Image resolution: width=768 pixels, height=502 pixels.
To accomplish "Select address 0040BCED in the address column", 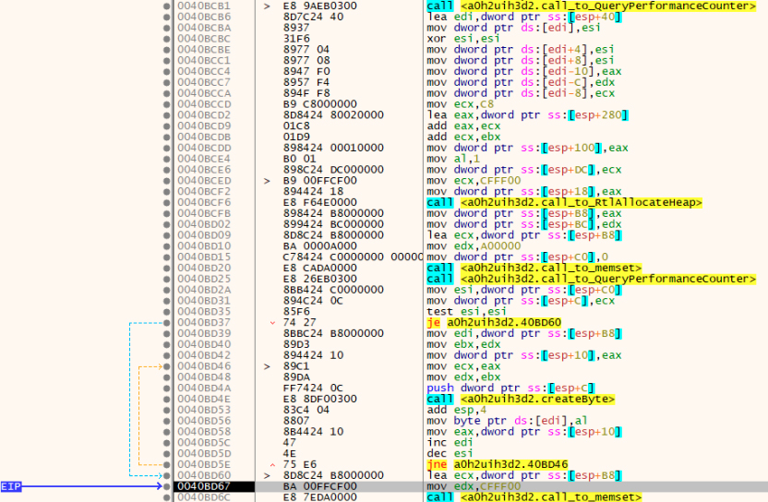I will [204, 181].
